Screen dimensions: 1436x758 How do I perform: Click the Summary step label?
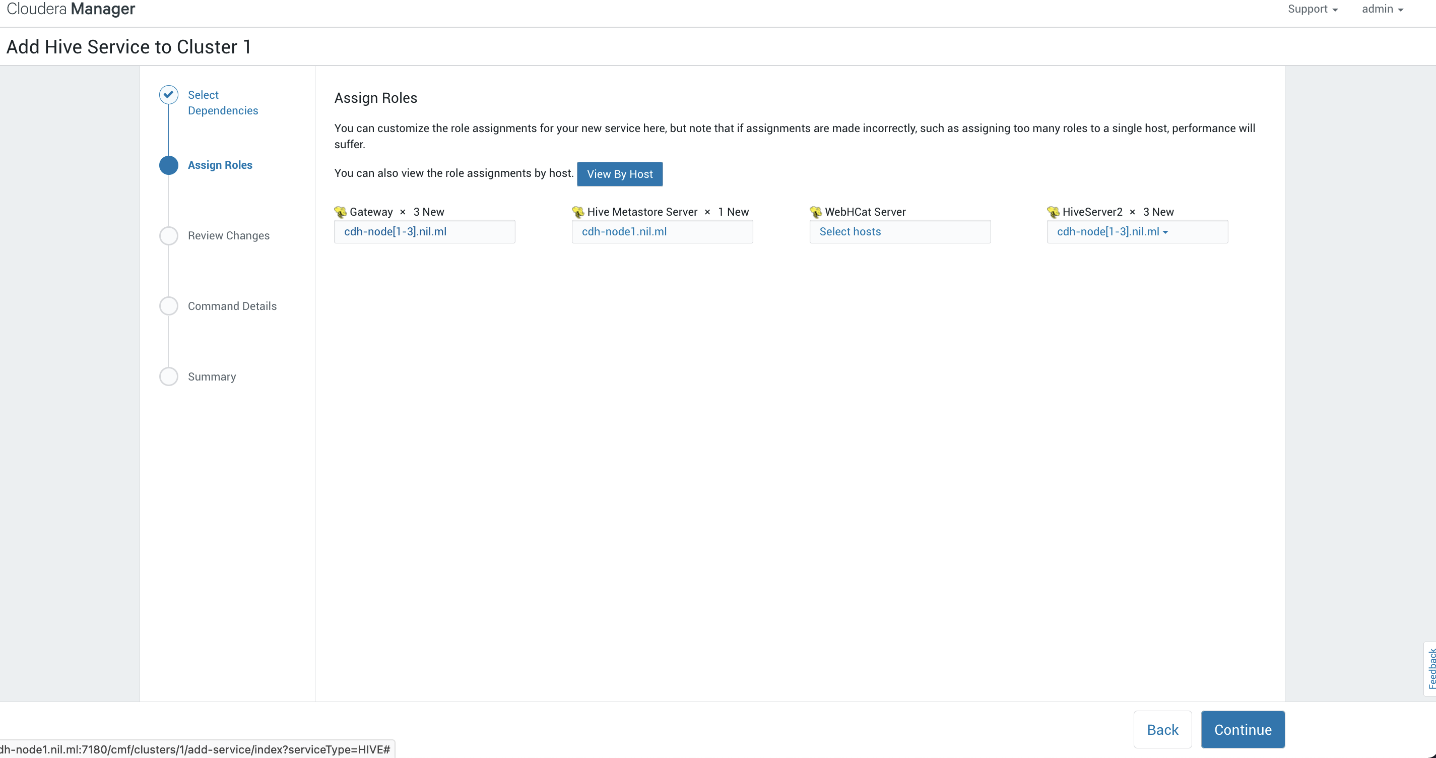click(x=212, y=376)
